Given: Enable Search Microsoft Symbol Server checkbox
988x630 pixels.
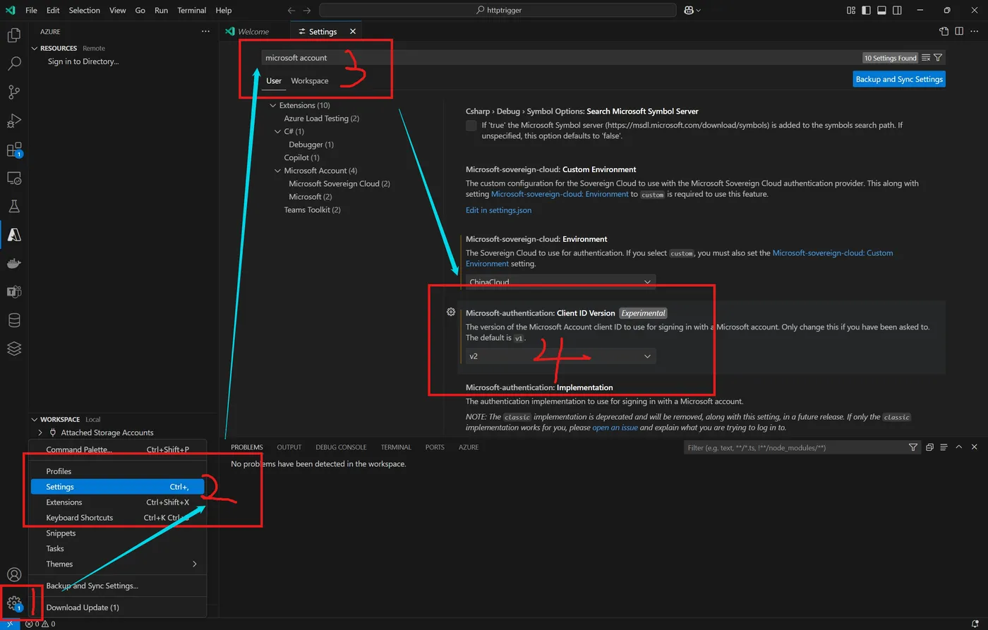Looking at the screenshot, I should [471, 126].
